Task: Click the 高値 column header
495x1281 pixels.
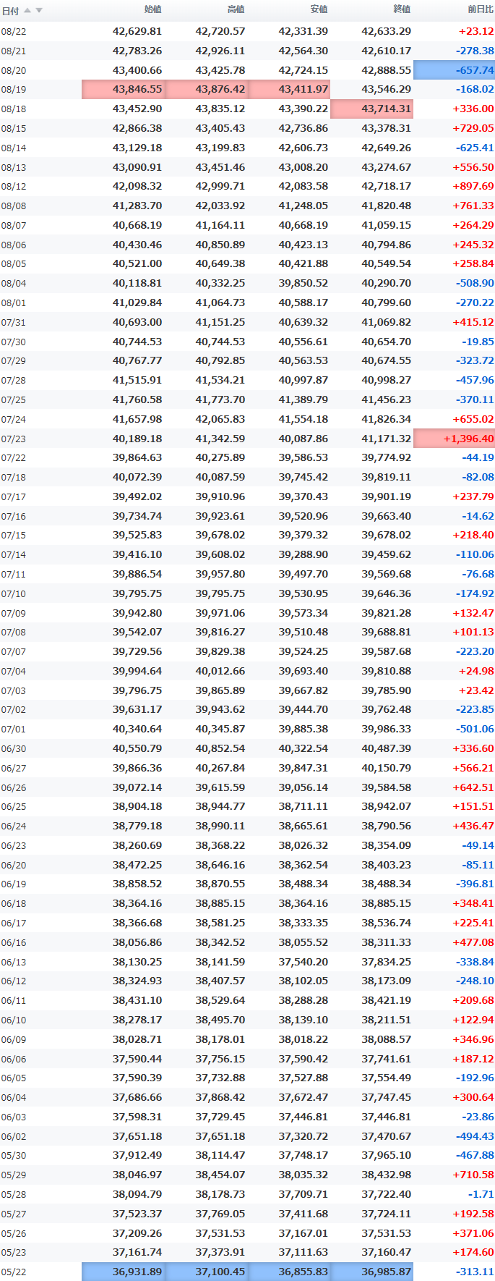Action: pos(236,9)
